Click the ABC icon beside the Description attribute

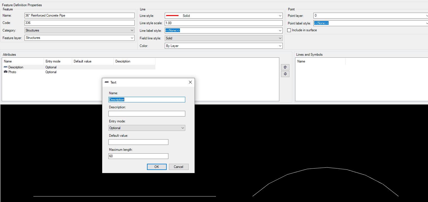pos(5,67)
